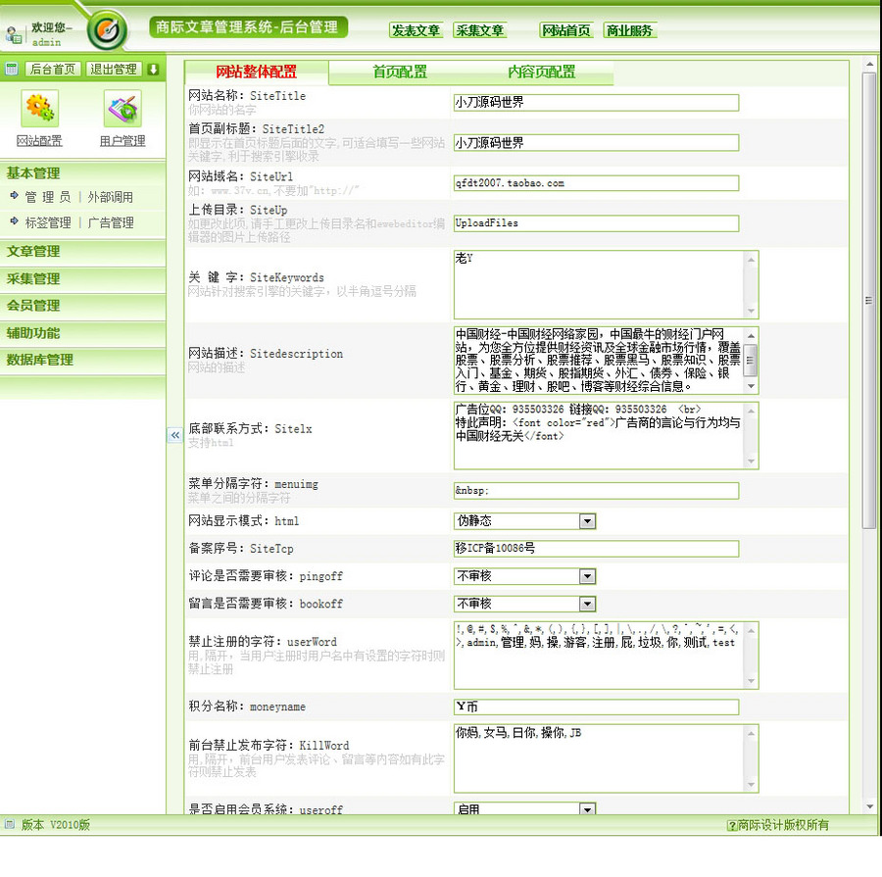Click the help icon near 商际设计版权所有
This screenshot has height=877, width=882.
[x=730, y=826]
